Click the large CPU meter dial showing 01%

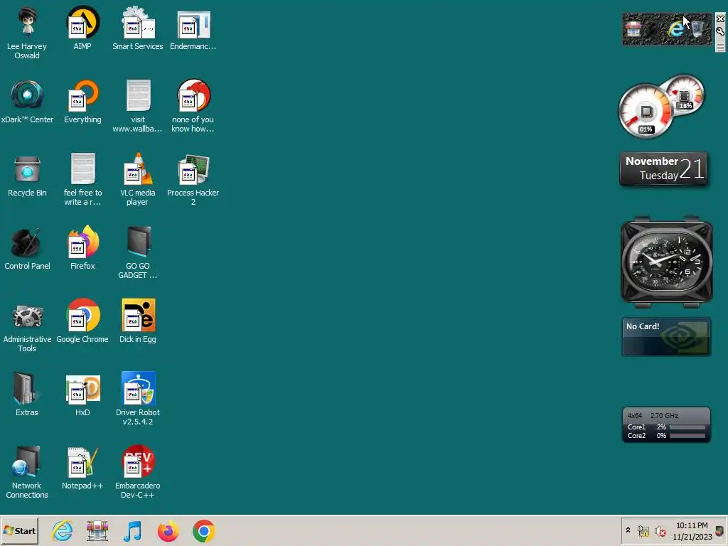click(x=646, y=112)
